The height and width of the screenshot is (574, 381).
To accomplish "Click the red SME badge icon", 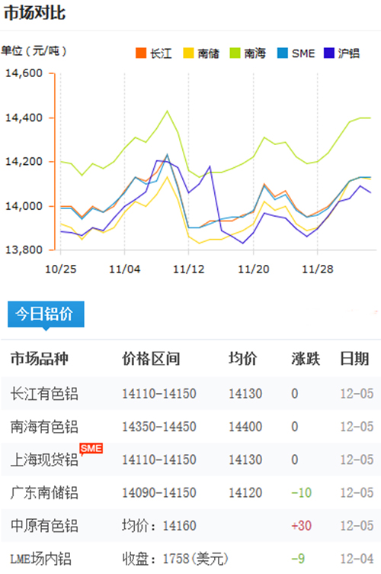I will tap(91, 449).
